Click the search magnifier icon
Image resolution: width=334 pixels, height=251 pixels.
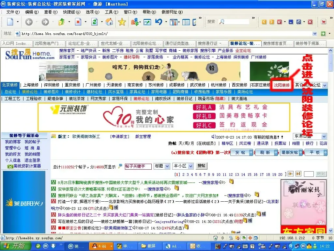coord(222,22)
